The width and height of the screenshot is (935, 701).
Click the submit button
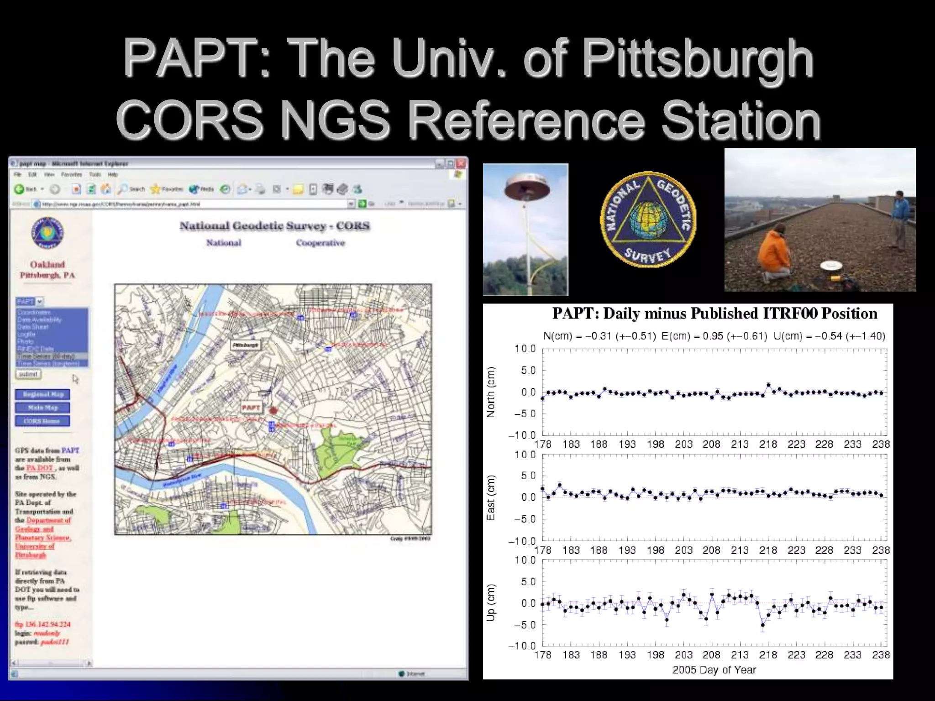tap(28, 374)
